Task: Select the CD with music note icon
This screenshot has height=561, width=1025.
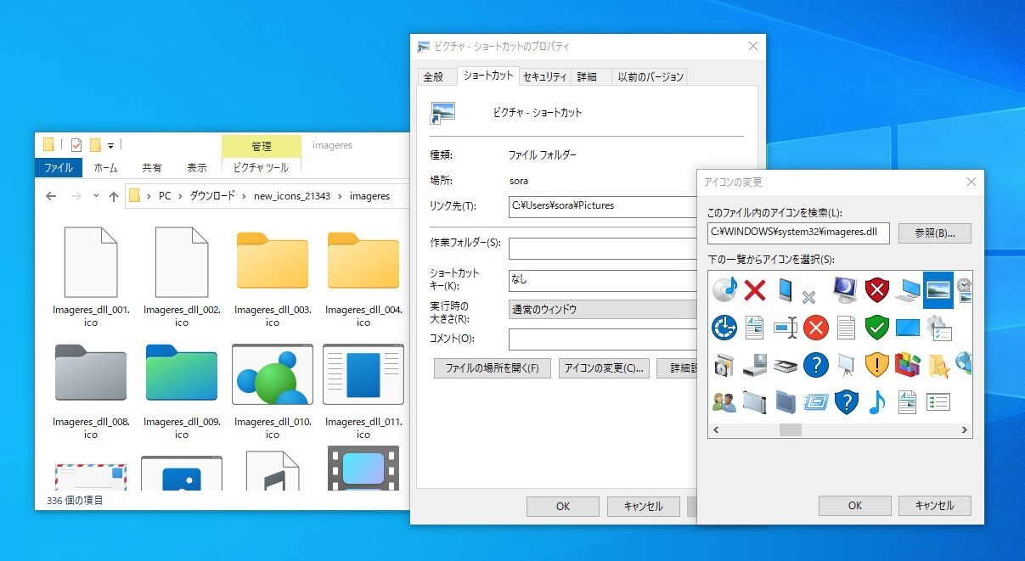Action: (x=724, y=290)
